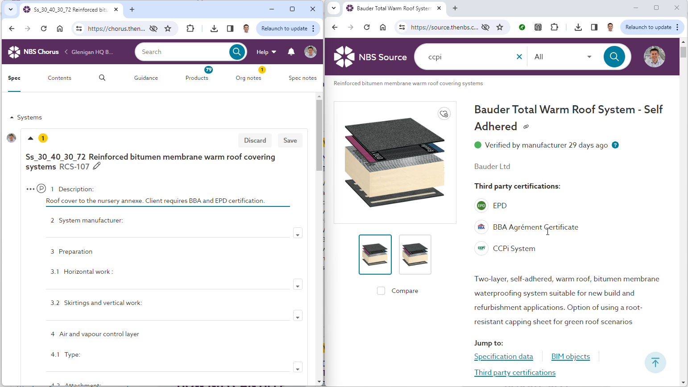688x387 pixels.
Task: Collapse the Systems section
Action: coord(12,117)
